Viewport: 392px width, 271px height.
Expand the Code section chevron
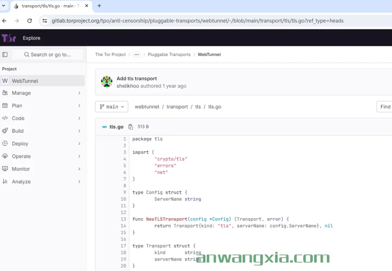79,118
